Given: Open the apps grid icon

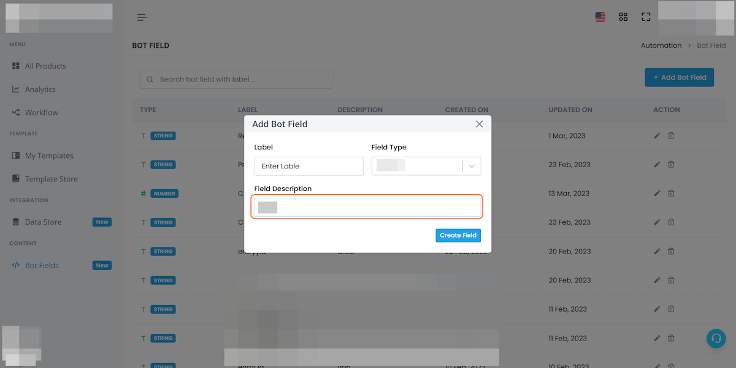Looking at the screenshot, I should [623, 17].
